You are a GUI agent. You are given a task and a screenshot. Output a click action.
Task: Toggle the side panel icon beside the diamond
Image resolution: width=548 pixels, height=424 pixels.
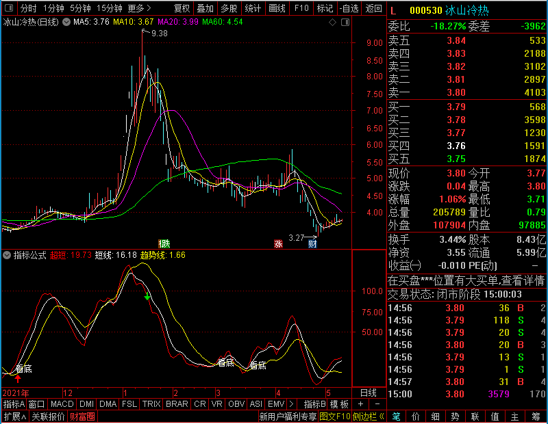(345, 23)
